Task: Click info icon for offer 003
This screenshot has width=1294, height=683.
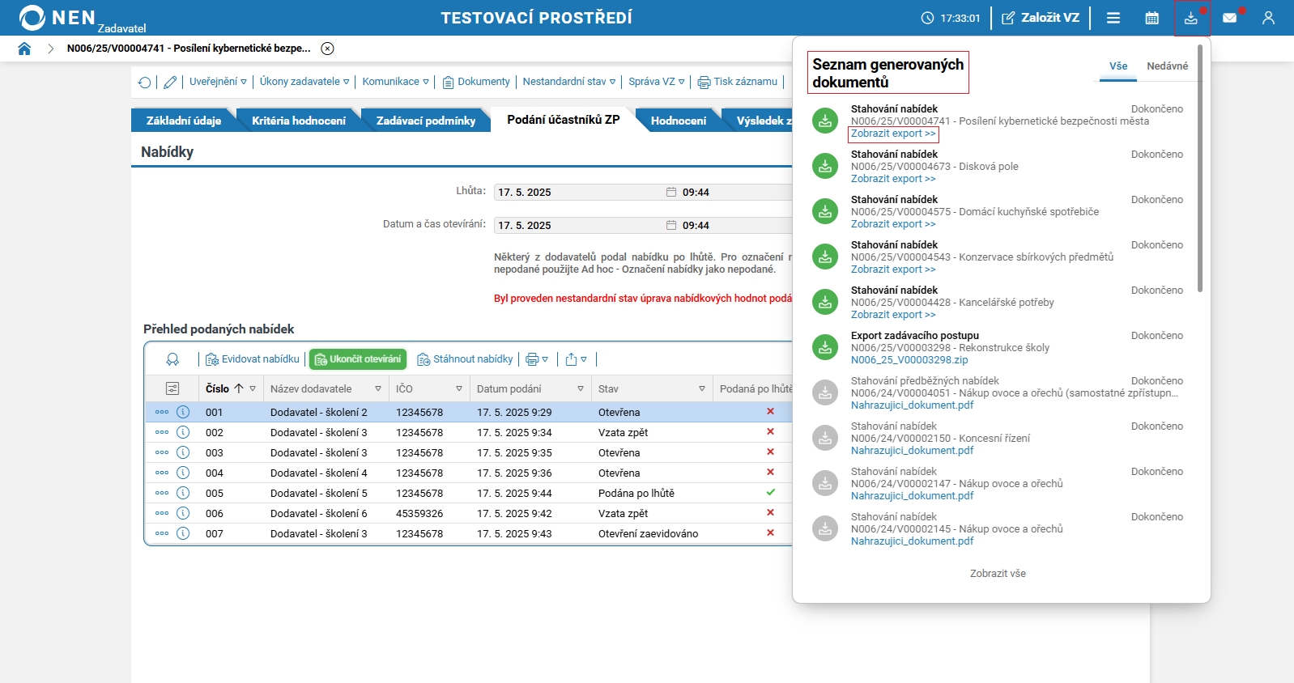Action: (x=183, y=452)
